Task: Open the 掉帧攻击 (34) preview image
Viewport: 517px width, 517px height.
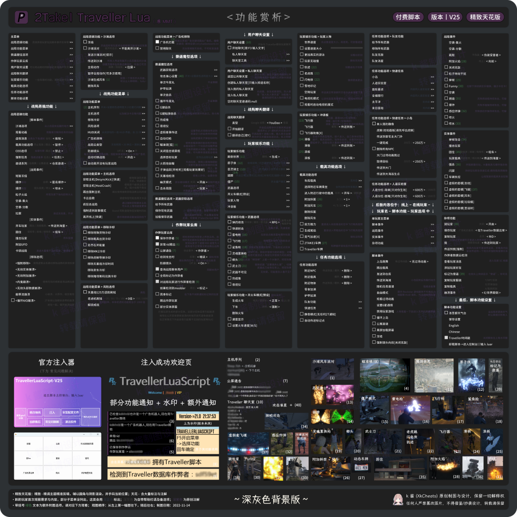Action: [286, 421]
